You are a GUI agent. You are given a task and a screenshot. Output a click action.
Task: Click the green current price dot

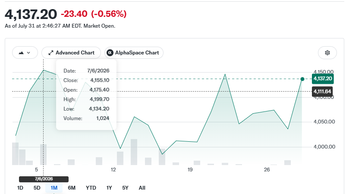pyautogui.click(x=302, y=79)
